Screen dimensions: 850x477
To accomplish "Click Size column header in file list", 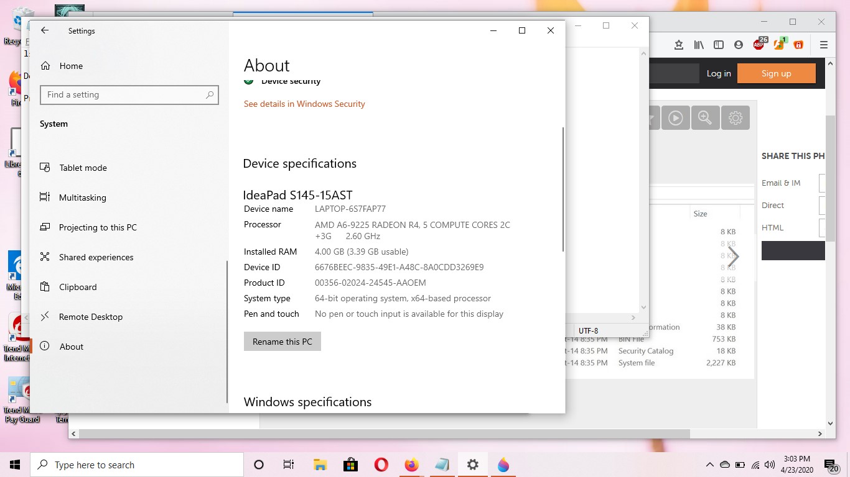I will [x=700, y=214].
